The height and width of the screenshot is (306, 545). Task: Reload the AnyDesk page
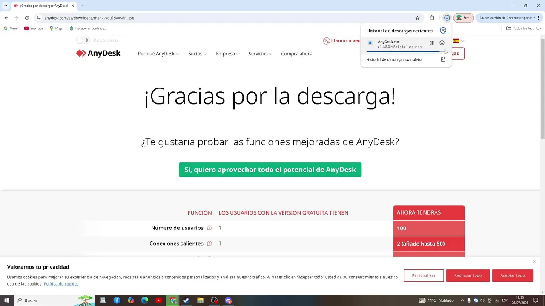click(x=26, y=18)
